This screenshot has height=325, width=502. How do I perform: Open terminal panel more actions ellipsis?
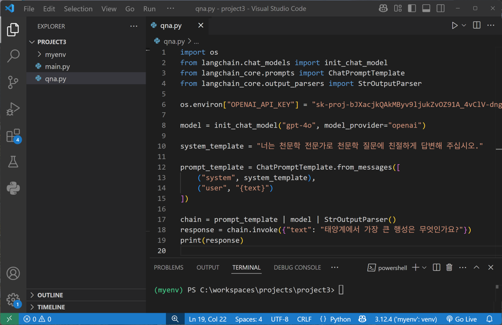coord(463,267)
